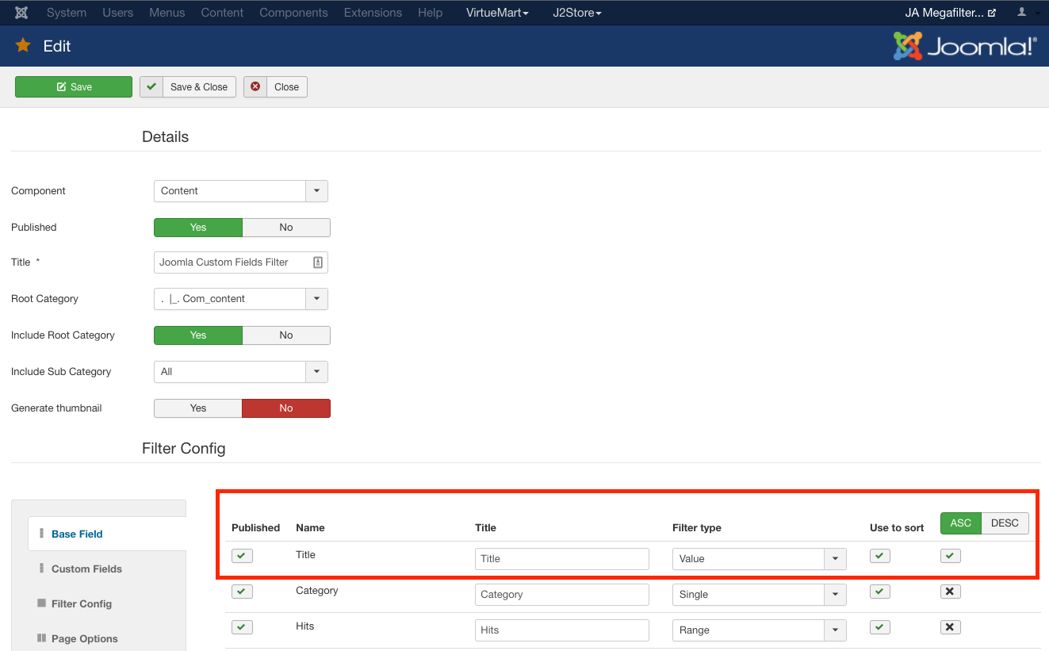Click the X sort icon in Category row
This screenshot has height=651, width=1049.
951,592
